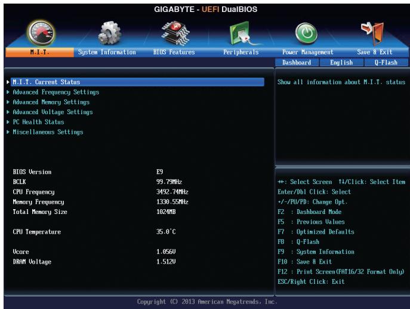This screenshot has height=309, width=410.
Task: Click the arrow beside M.I.T. Current Status
Action: click(x=8, y=82)
